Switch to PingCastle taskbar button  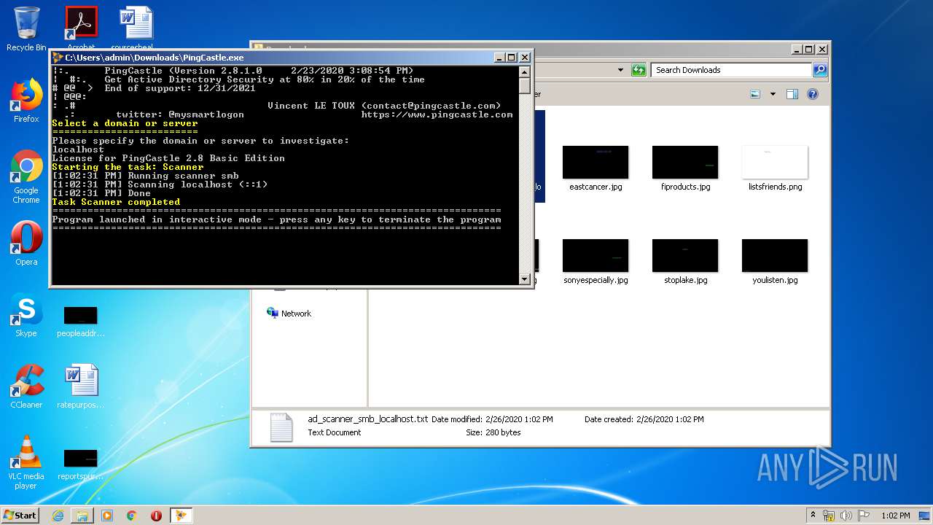pos(181,516)
